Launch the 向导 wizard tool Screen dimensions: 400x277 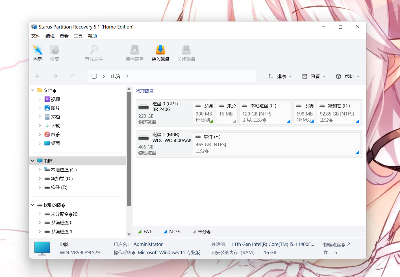[38, 53]
